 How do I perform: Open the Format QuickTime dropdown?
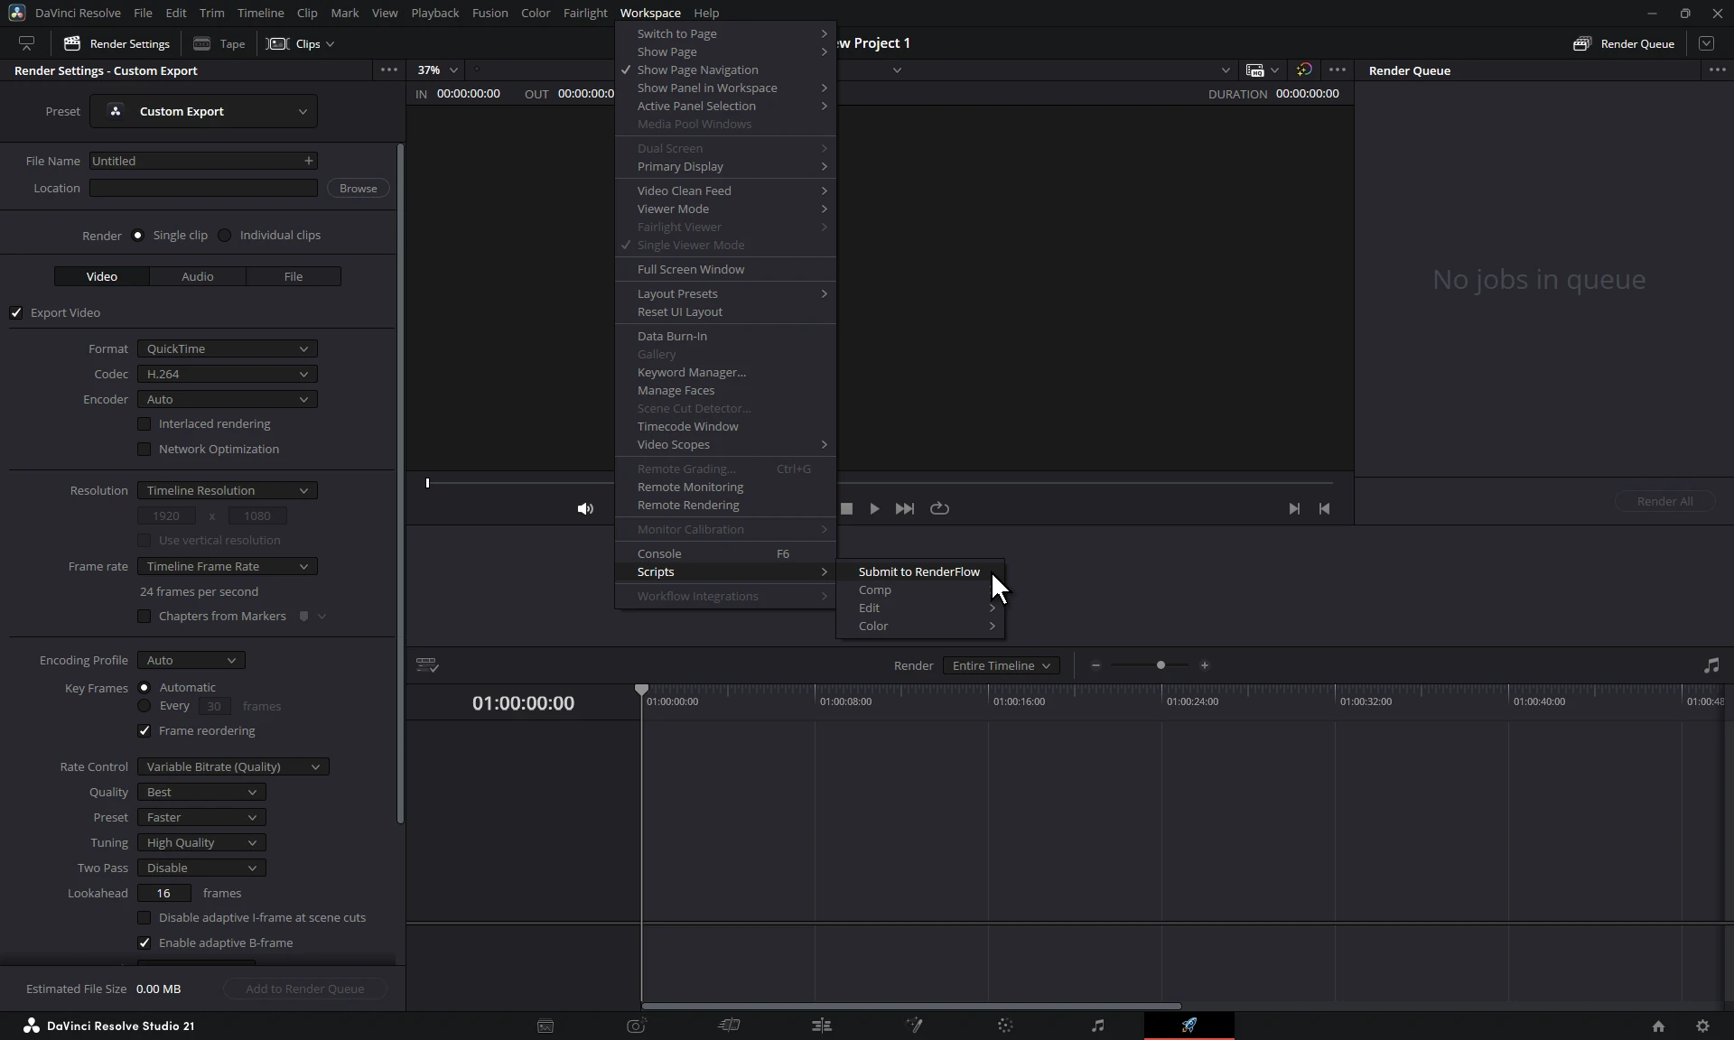pos(227,348)
